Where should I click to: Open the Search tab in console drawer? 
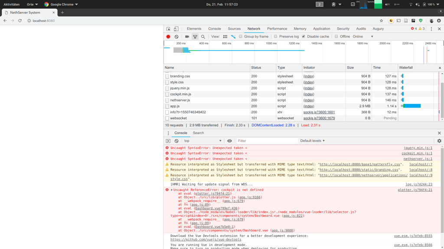point(198,133)
